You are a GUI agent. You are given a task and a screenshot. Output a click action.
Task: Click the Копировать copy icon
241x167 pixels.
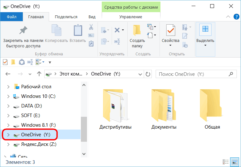tap(56, 30)
